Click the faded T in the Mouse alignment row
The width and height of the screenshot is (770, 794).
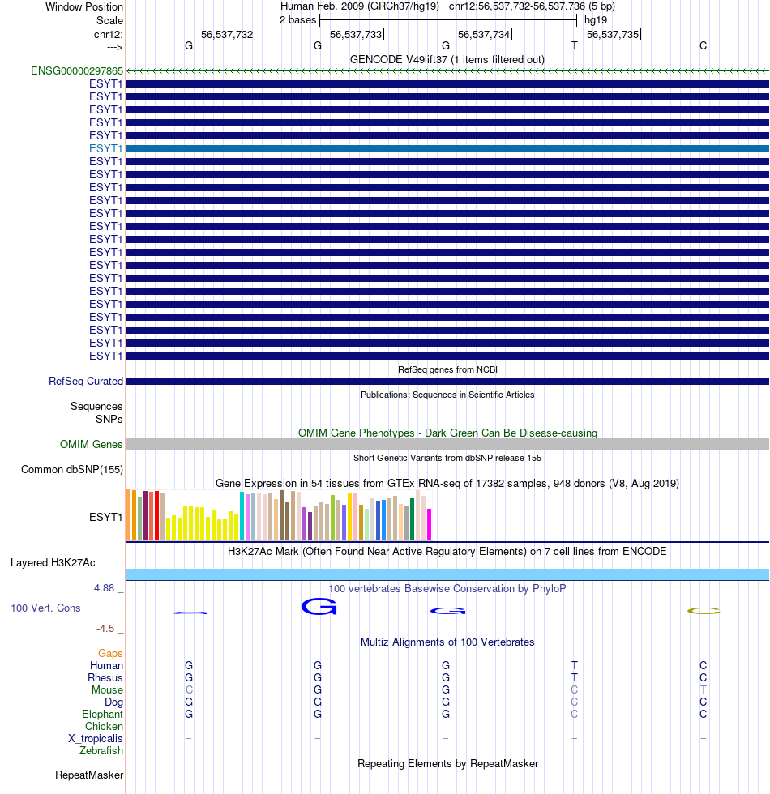[704, 690]
